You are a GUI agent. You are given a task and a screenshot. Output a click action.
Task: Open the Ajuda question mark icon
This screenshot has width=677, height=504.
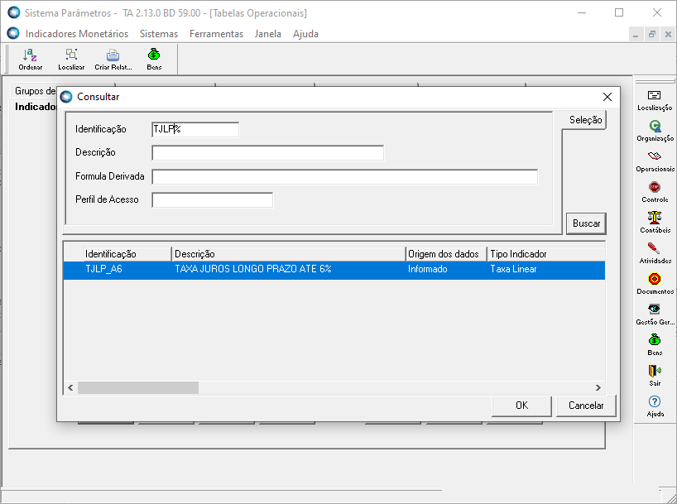coord(655,407)
